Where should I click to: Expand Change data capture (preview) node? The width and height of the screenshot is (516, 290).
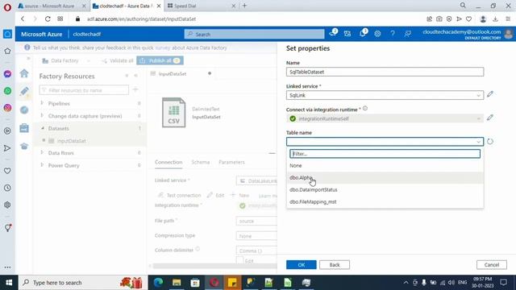42,116
